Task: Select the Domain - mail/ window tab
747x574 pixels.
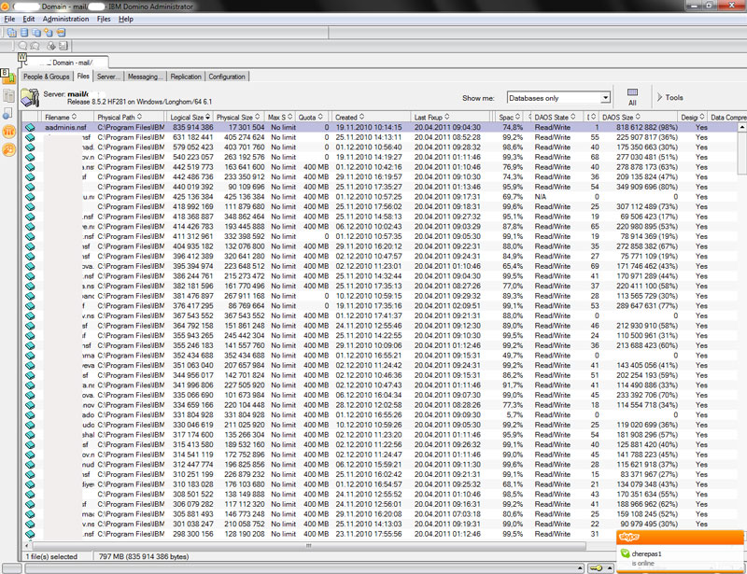Action: tap(66, 63)
